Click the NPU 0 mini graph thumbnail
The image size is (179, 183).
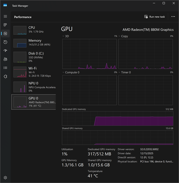pos(20,87)
